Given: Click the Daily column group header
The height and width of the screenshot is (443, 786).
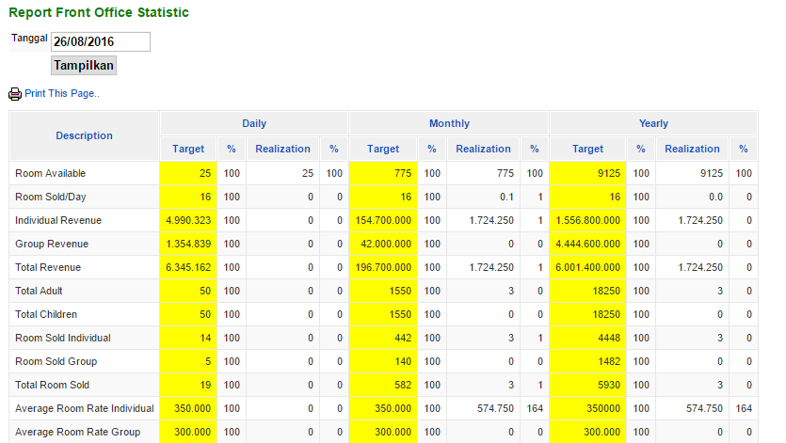Looking at the screenshot, I should (x=254, y=123).
